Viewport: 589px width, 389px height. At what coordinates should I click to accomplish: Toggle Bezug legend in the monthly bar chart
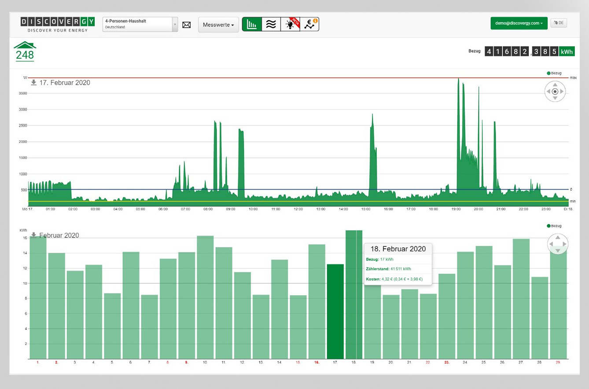554,226
